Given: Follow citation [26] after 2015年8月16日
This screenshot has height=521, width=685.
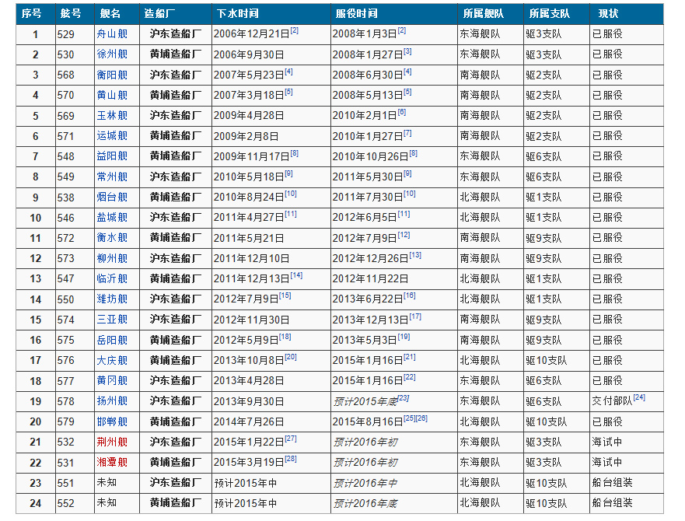Looking at the screenshot, I should (x=421, y=418).
